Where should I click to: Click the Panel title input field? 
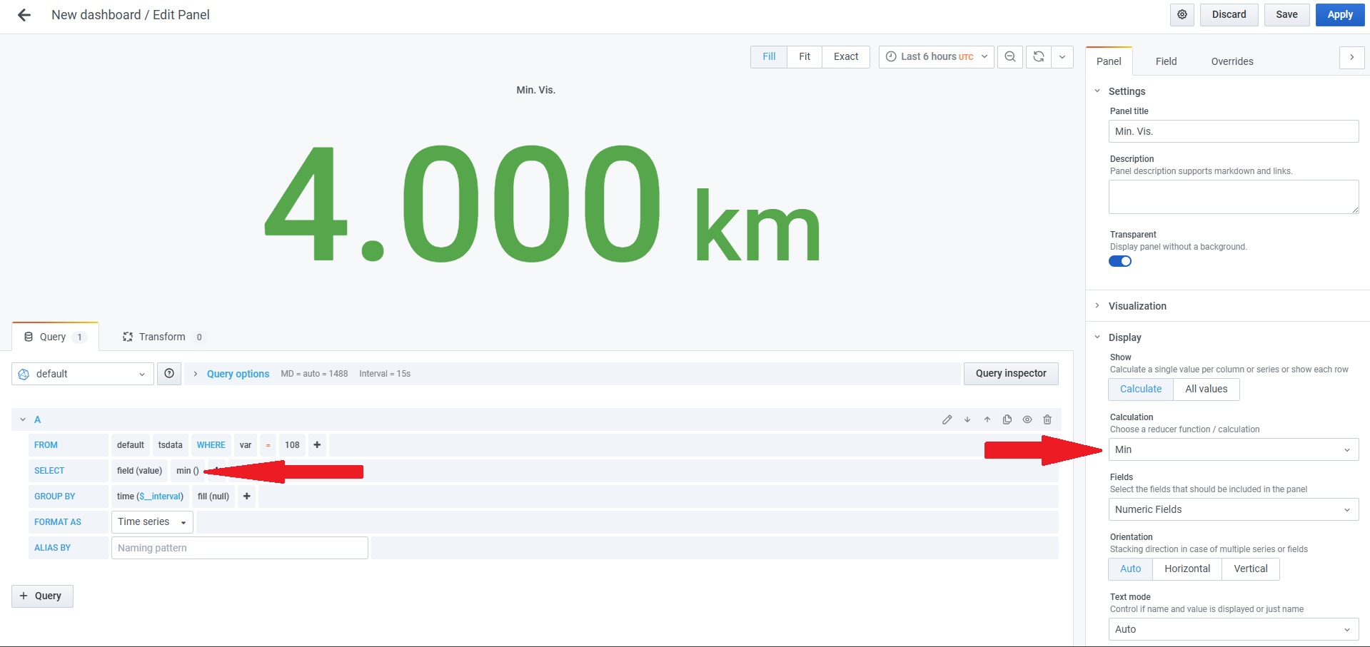(x=1232, y=131)
